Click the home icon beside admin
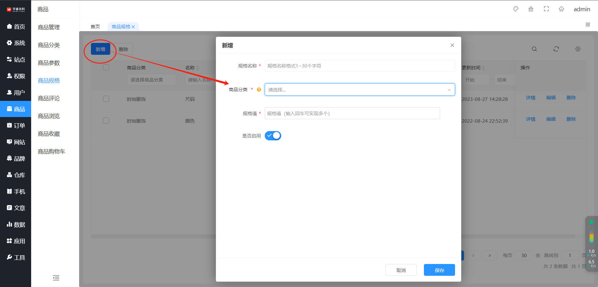Screen dimensions: 598x287 click(x=561, y=9)
